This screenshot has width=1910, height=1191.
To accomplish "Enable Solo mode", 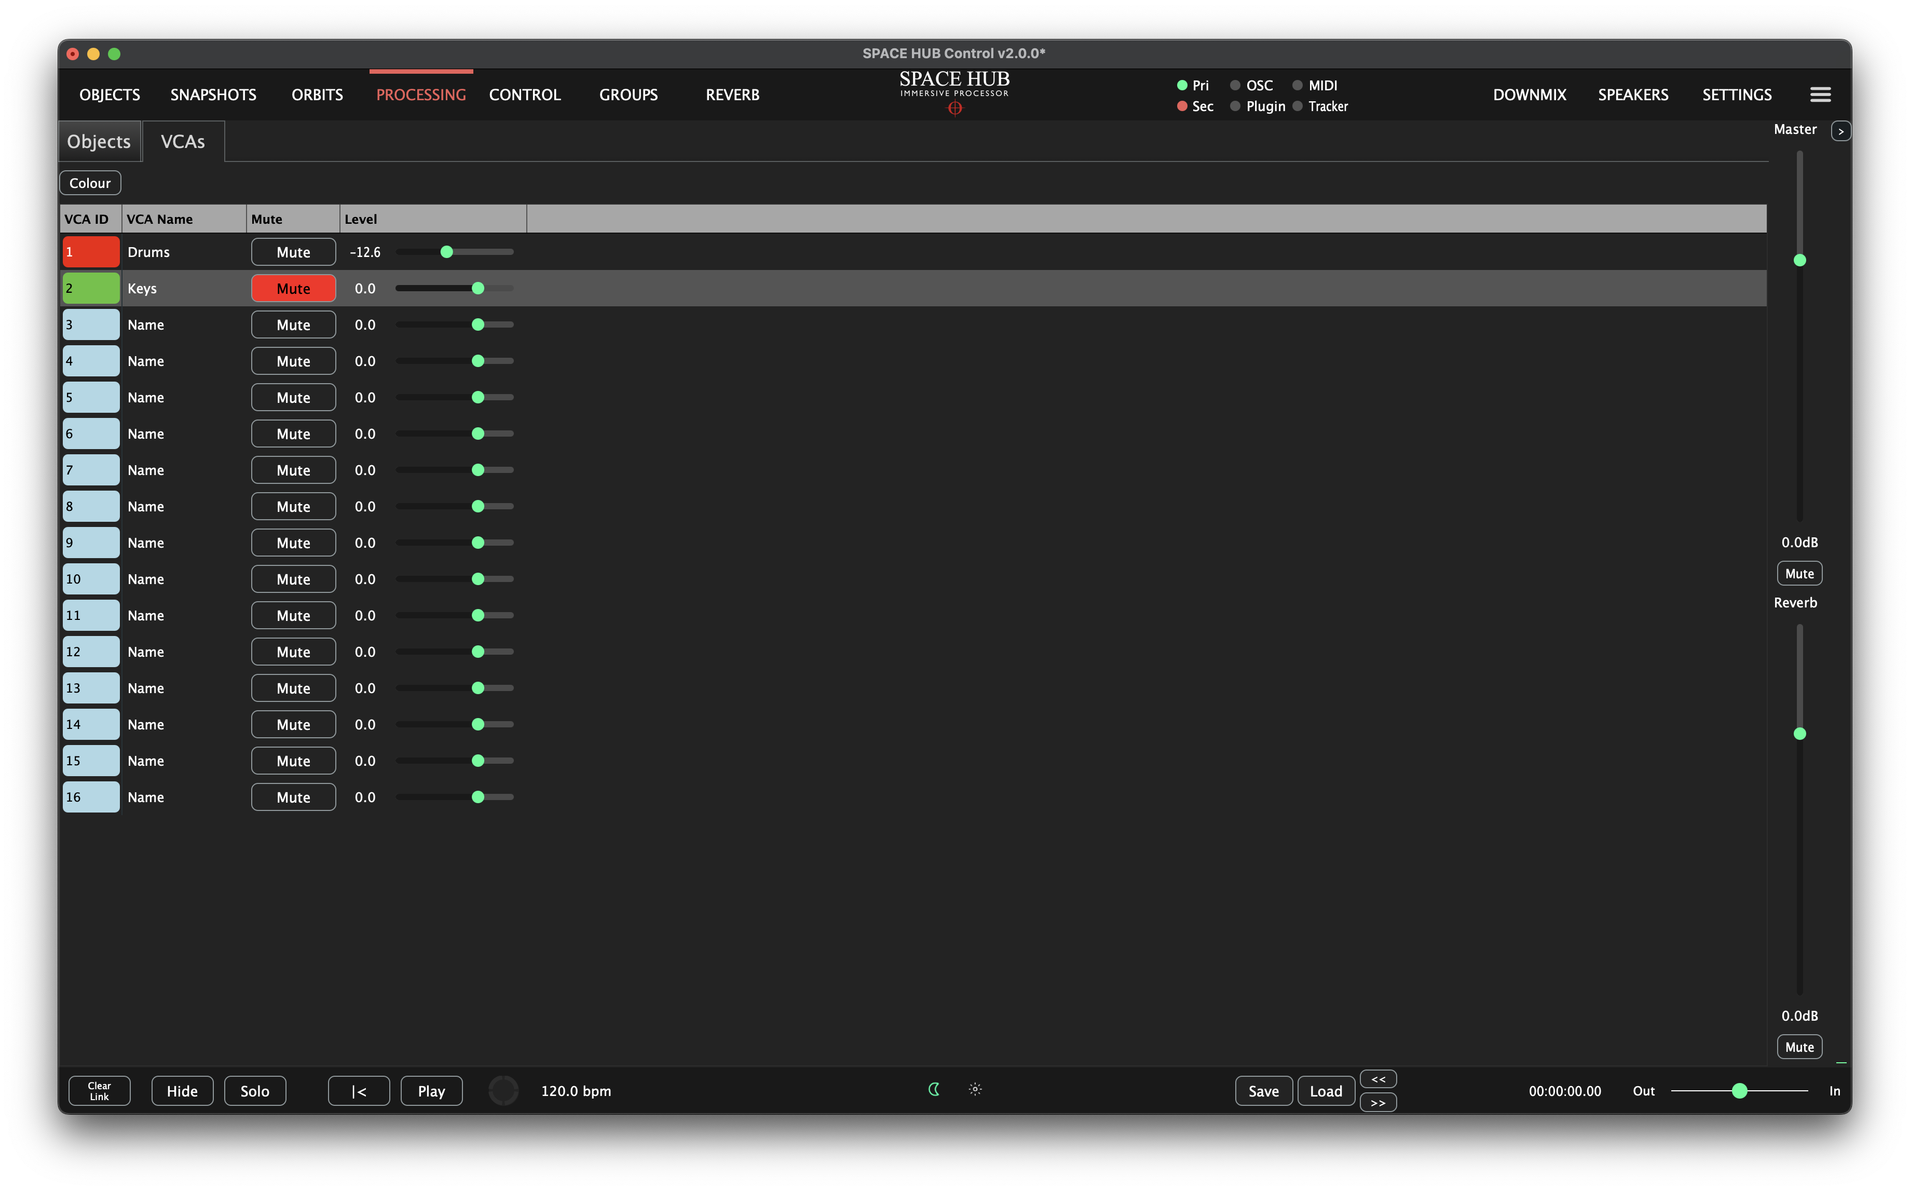I will [x=255, y=1090].
